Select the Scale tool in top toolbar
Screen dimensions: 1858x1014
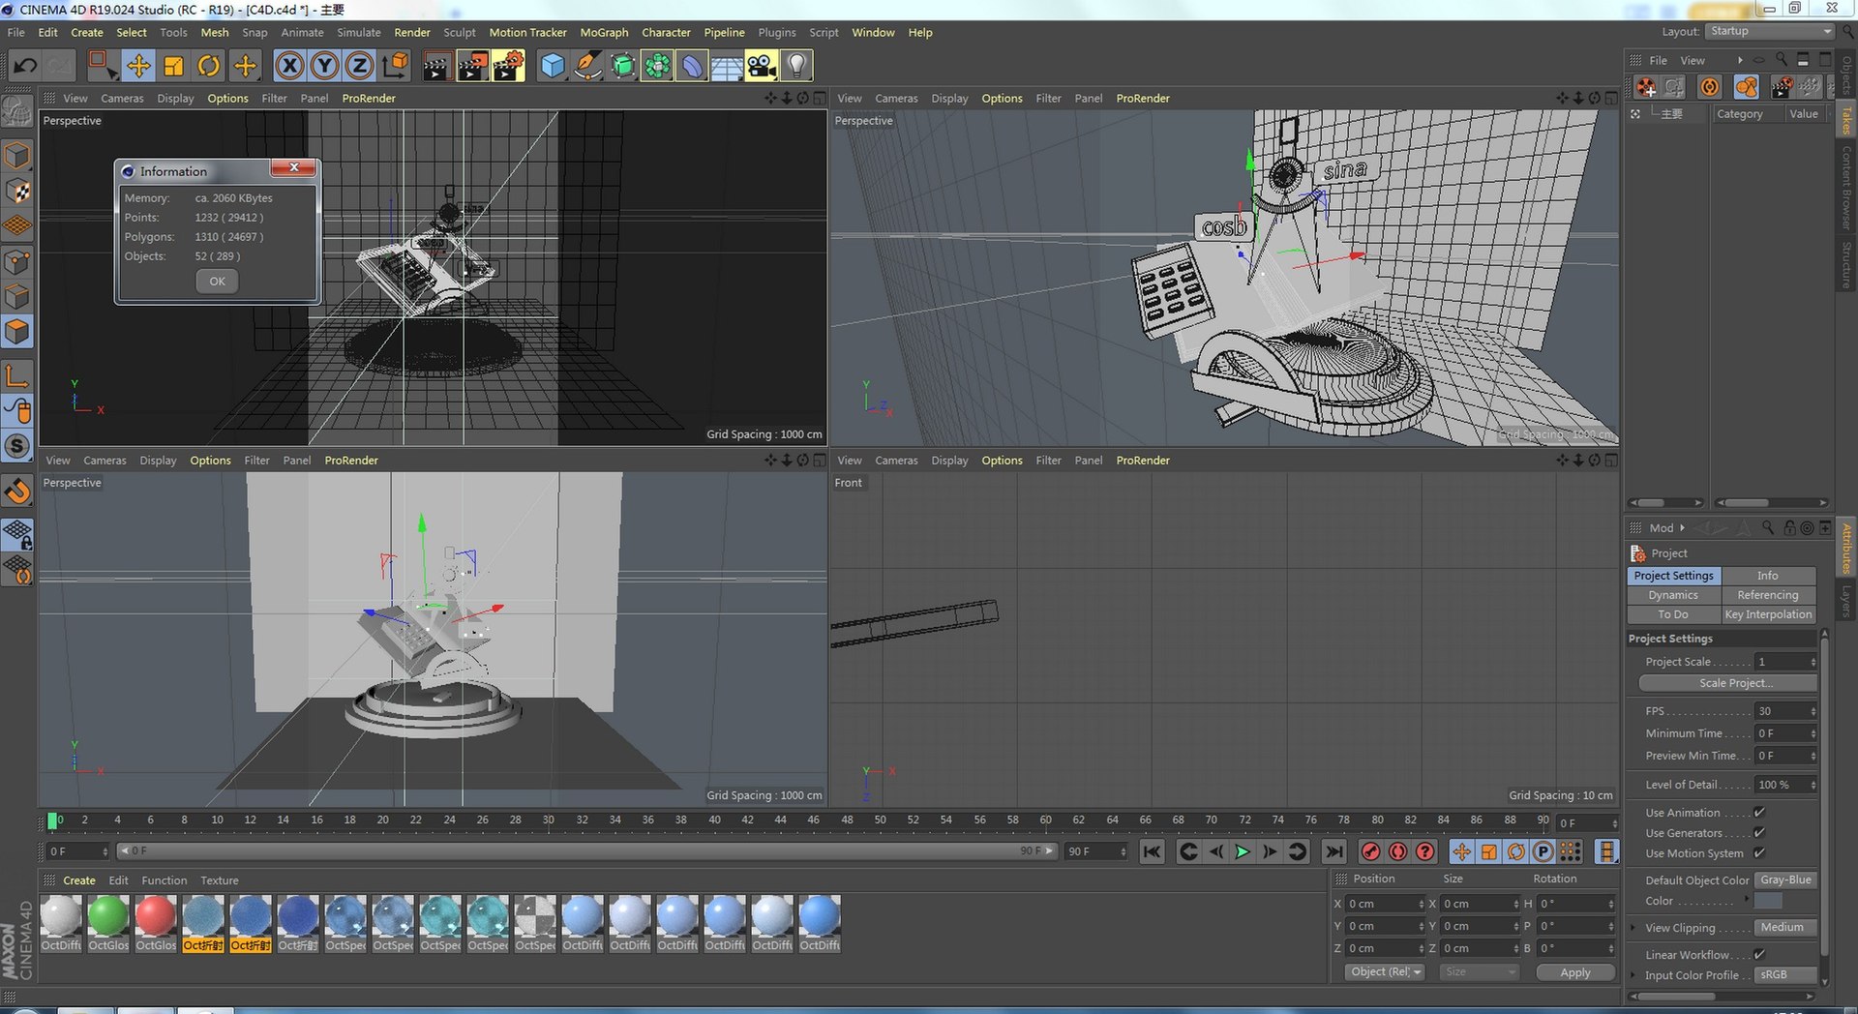(x=174, y=66)
